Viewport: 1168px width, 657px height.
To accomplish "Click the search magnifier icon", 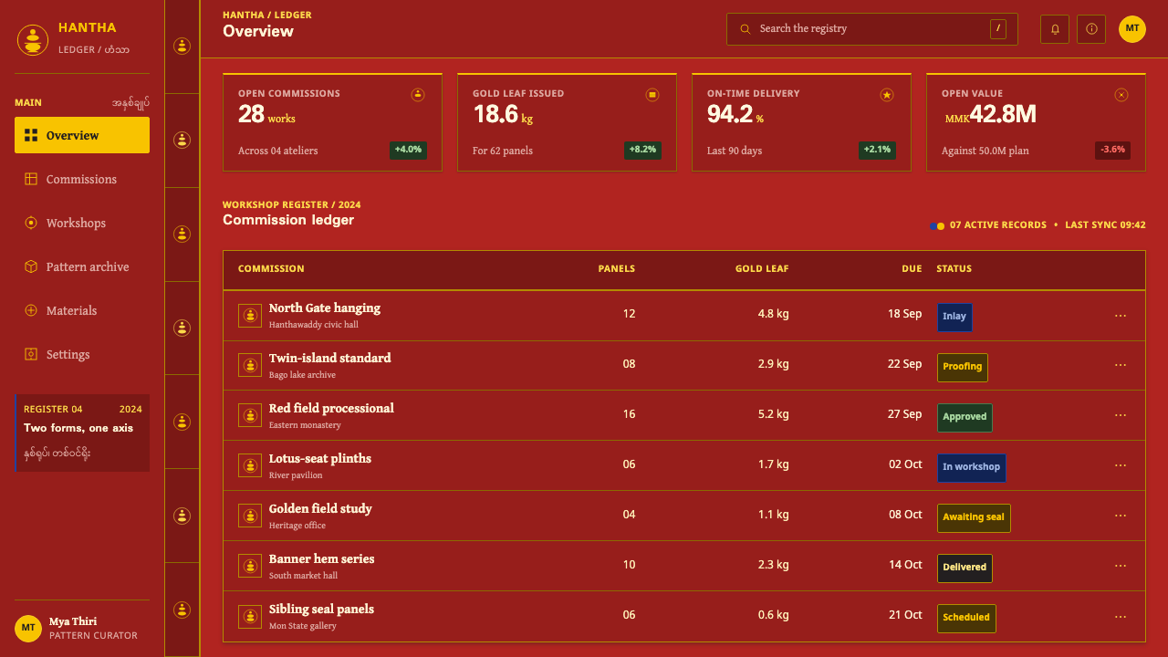I will point(746,29).
